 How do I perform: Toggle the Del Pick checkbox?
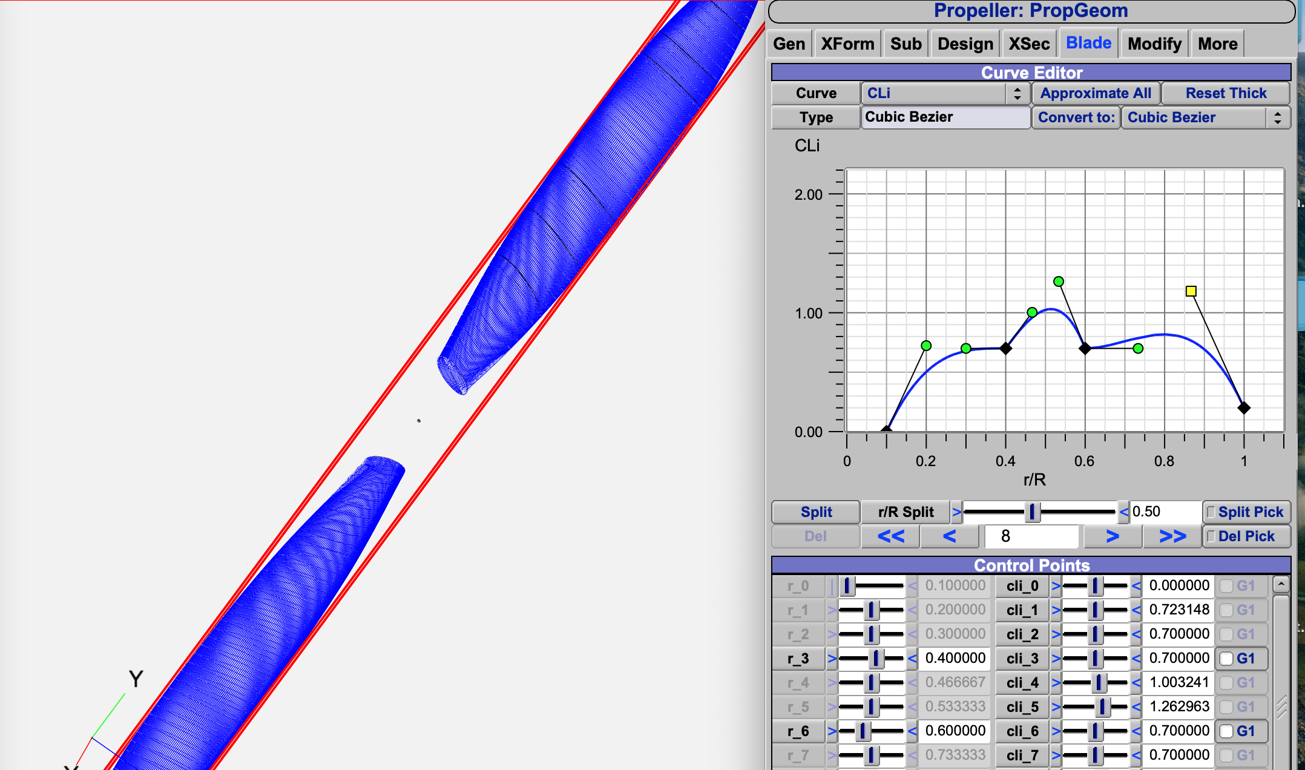[x=1211, y=536]
